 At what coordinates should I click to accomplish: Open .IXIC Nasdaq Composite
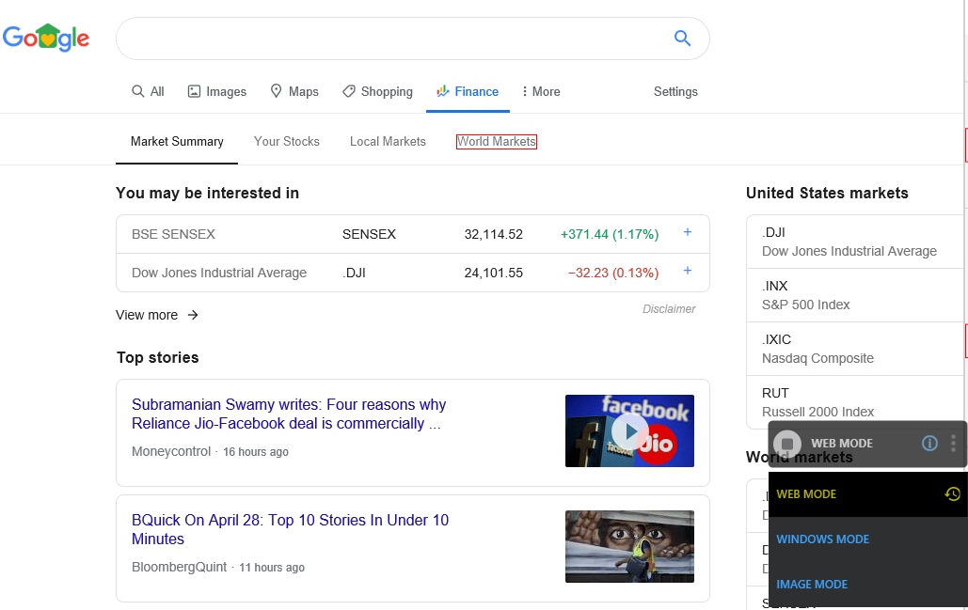point(855,349)
